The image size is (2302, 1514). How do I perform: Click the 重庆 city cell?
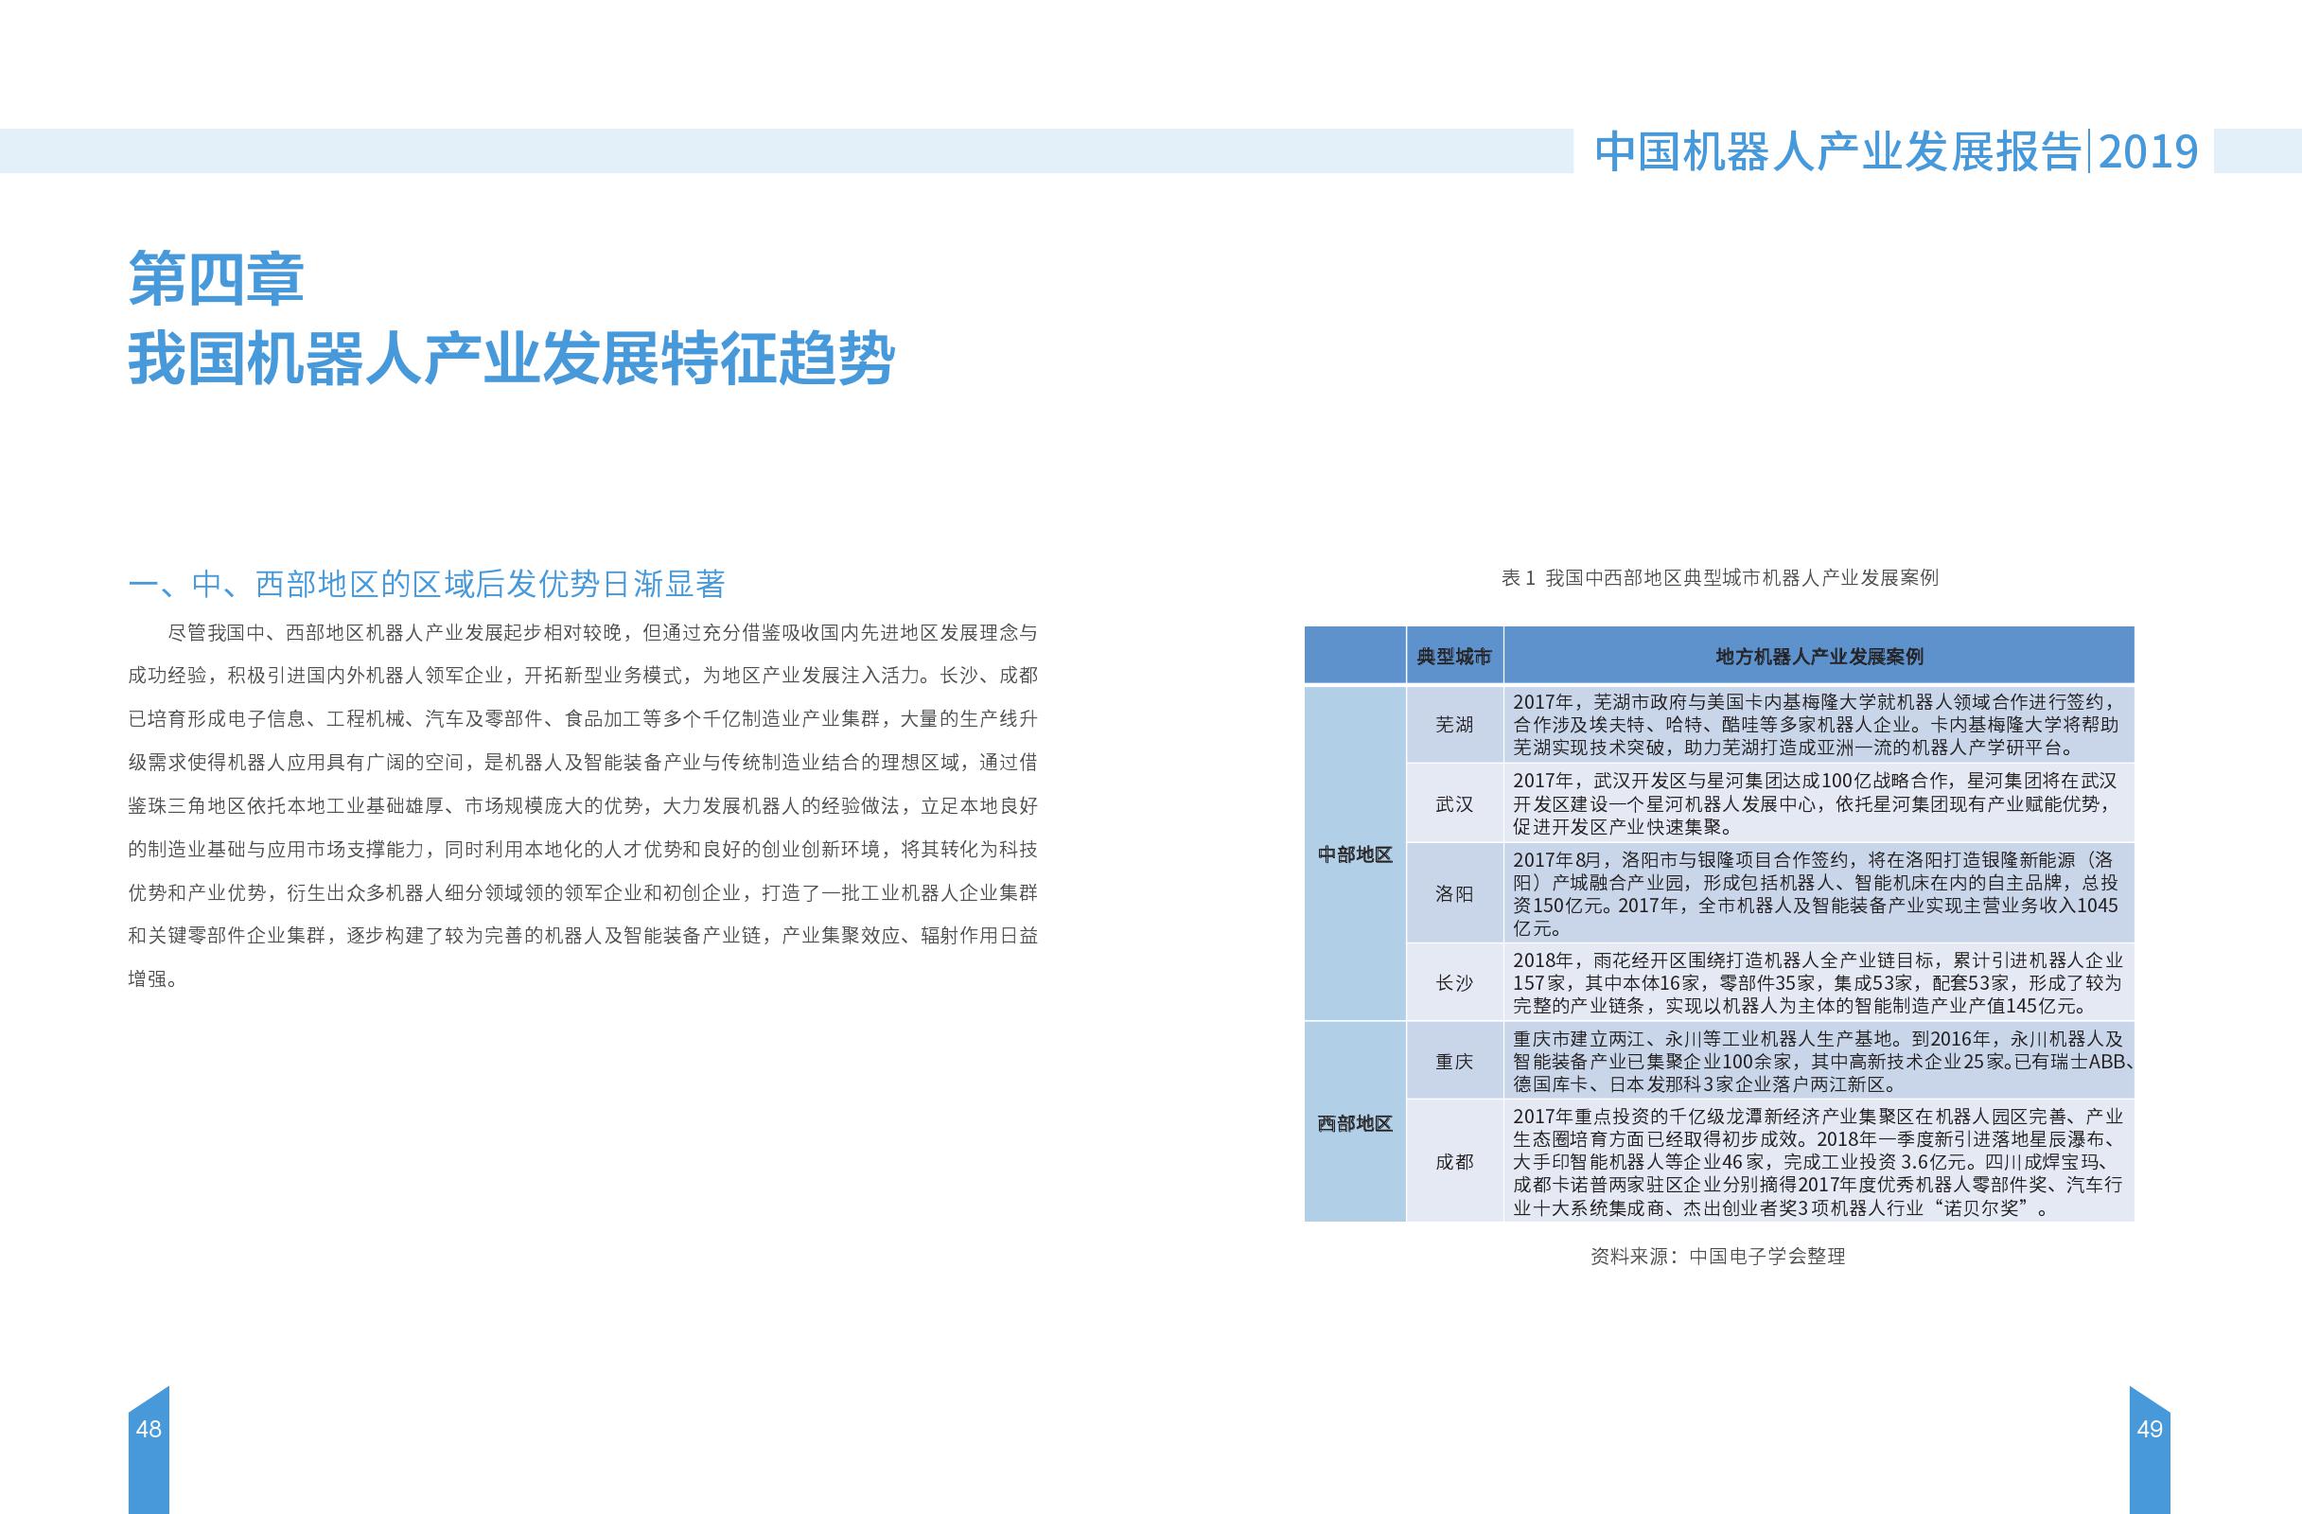coord(1453,1062)
